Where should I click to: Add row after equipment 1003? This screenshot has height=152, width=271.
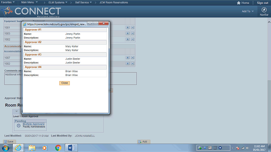(127, 33)
